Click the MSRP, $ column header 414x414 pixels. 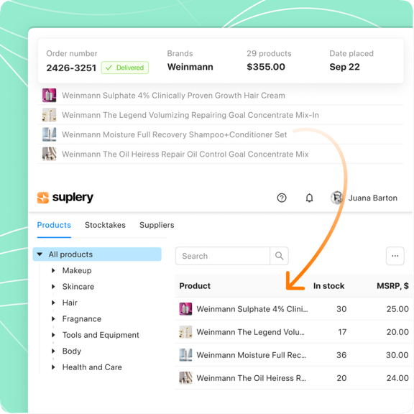(392, 286)
